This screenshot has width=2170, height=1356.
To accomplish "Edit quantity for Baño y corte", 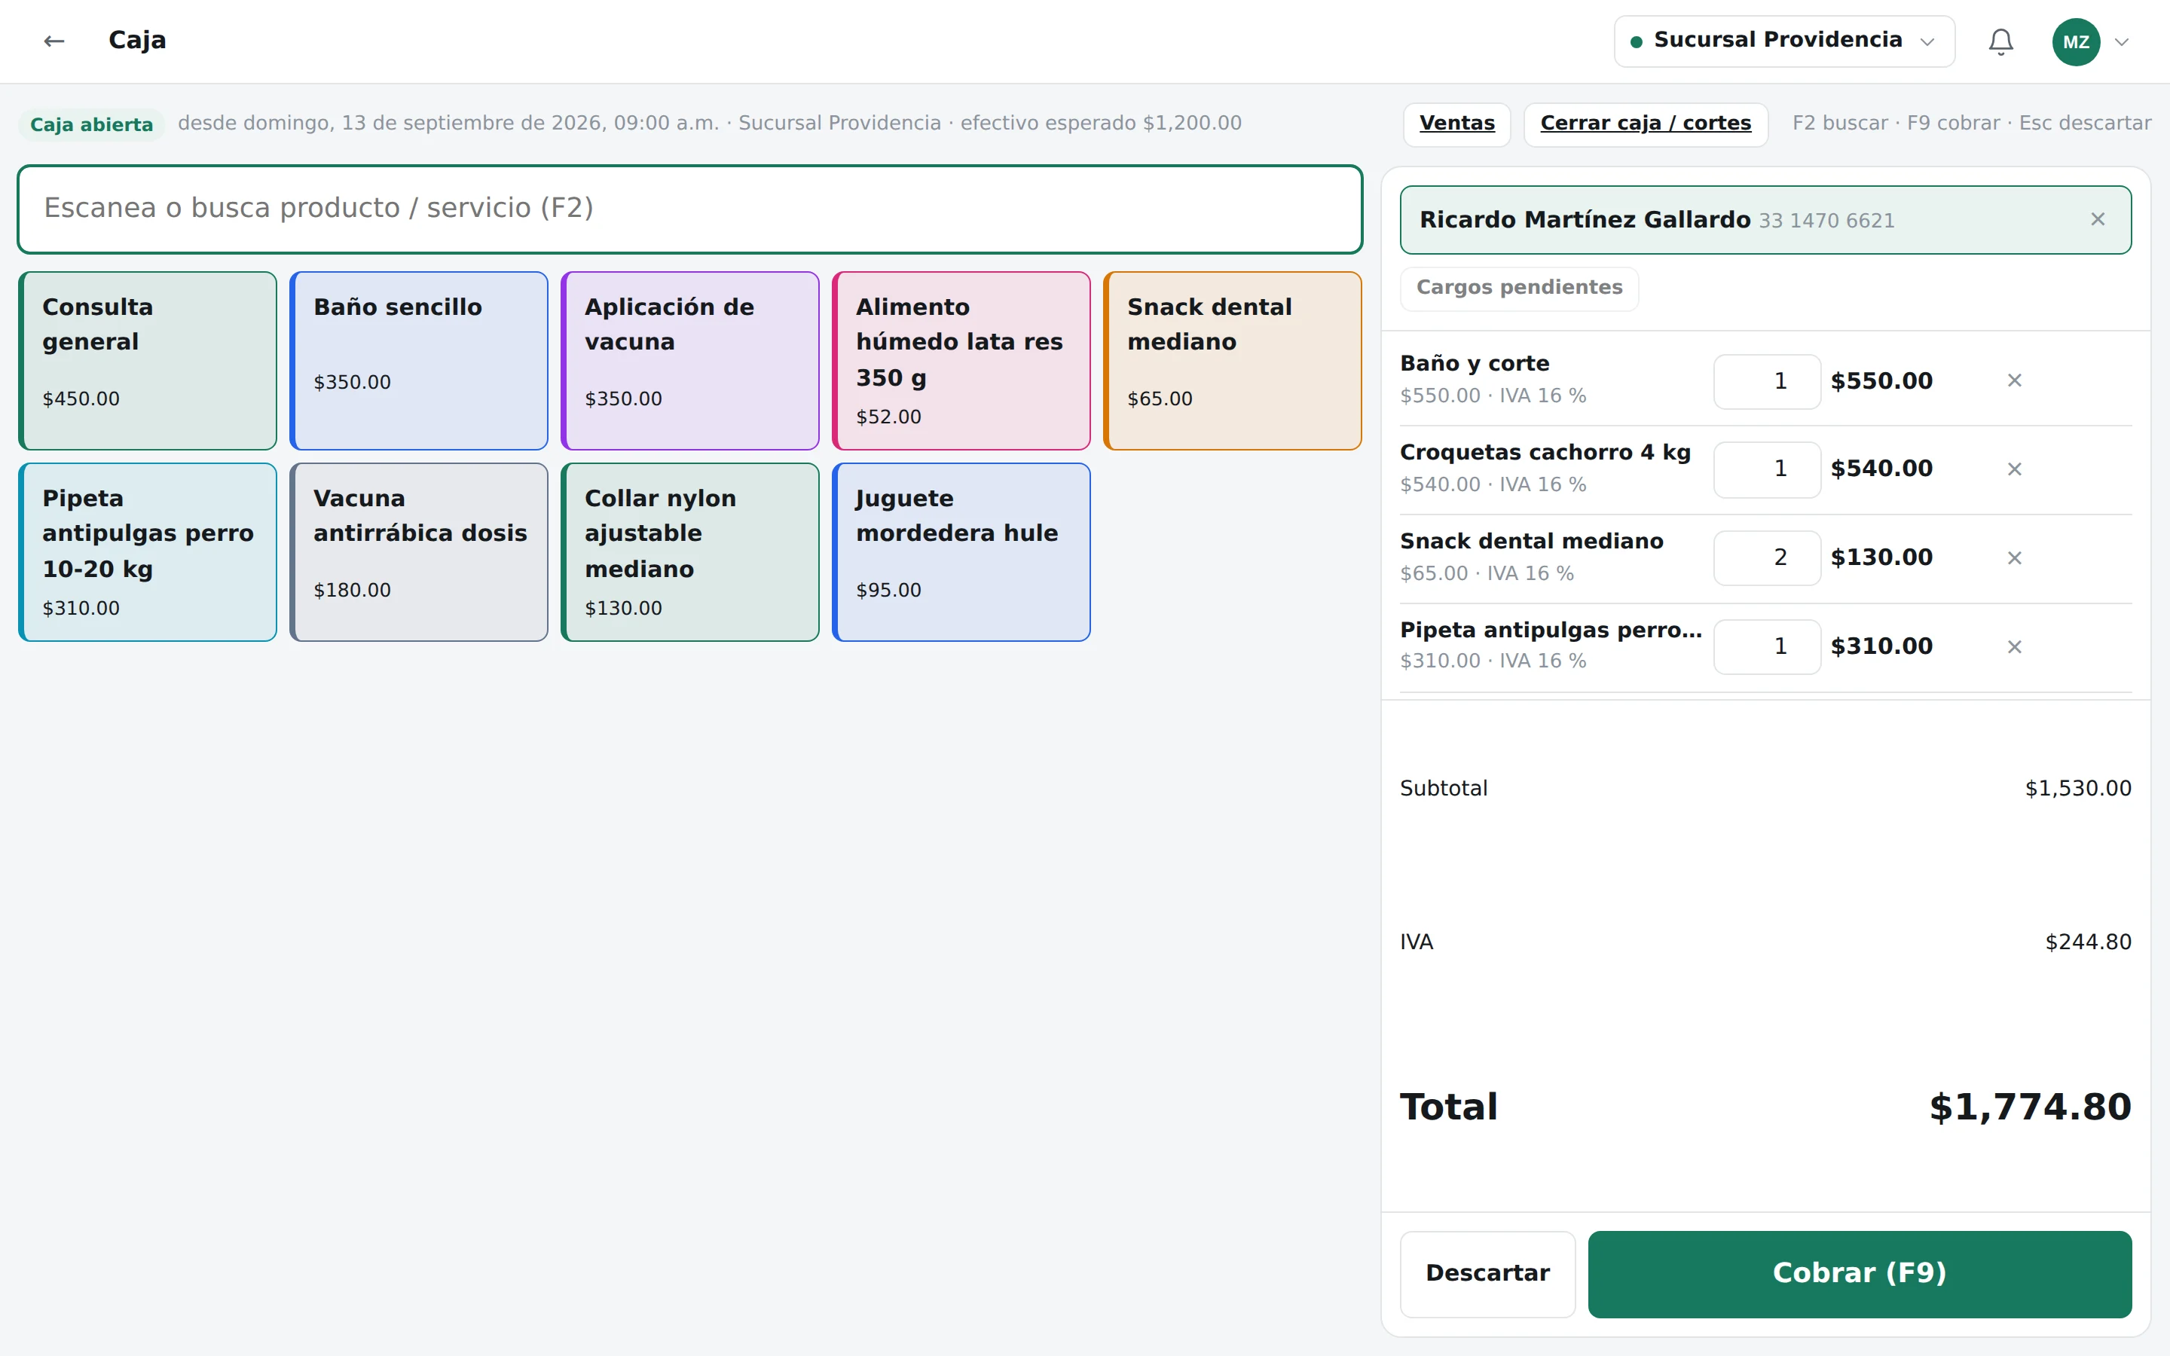I will (1766, 381).
